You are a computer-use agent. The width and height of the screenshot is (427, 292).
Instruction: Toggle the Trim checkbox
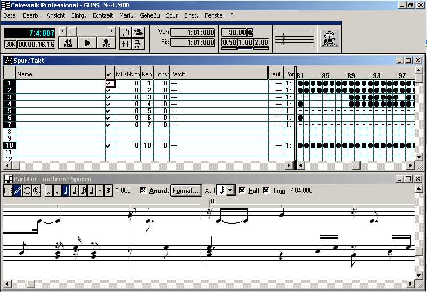coord(266,191)
